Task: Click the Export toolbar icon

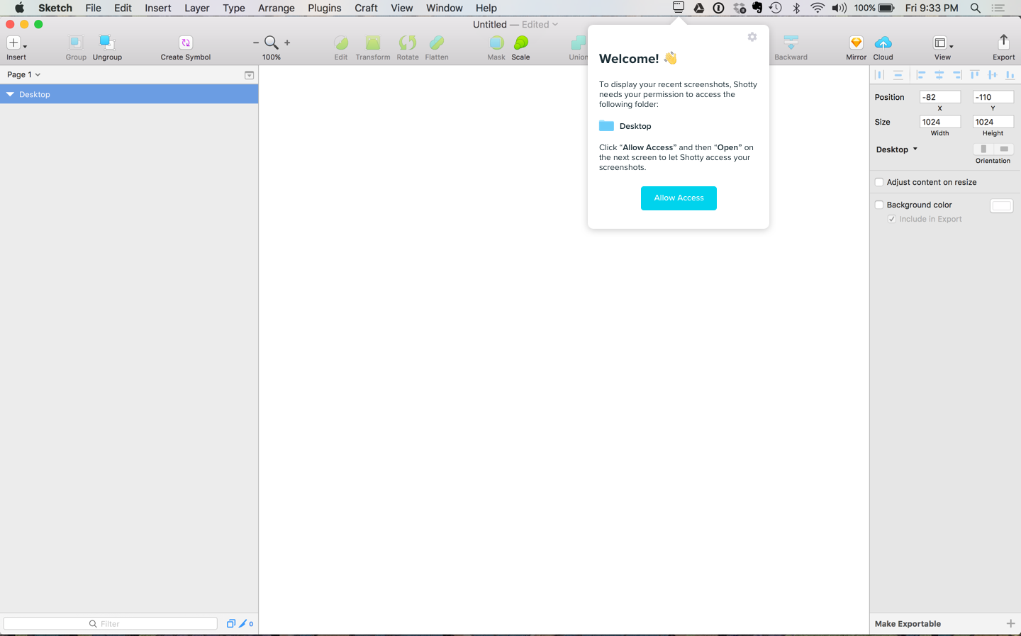Action: click(x=1003, y=42)
